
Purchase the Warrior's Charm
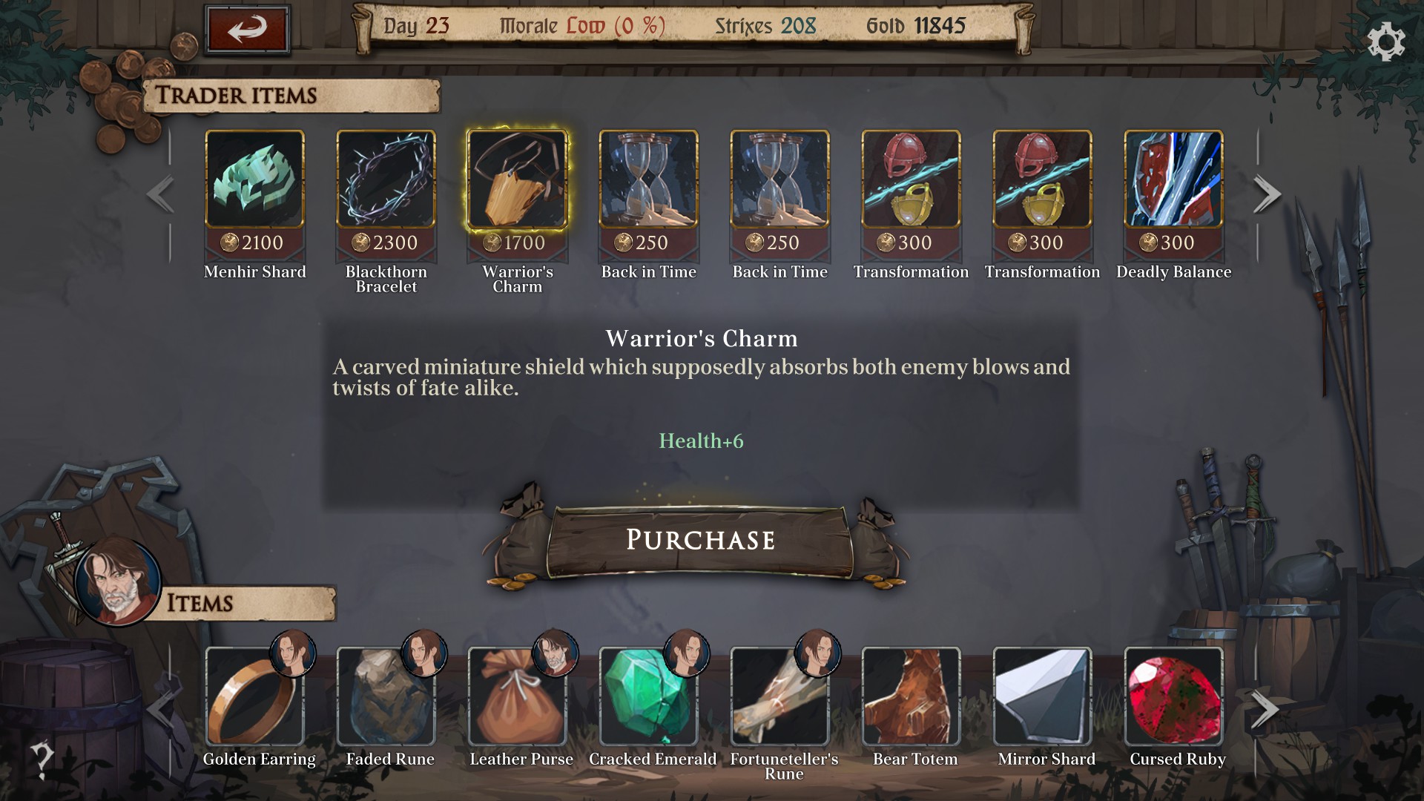click(x=699, y=540)
